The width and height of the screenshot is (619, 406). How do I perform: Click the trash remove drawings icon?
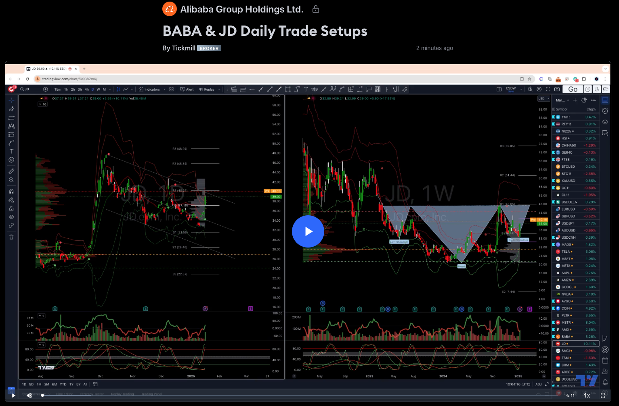click(x=11, y=237)
